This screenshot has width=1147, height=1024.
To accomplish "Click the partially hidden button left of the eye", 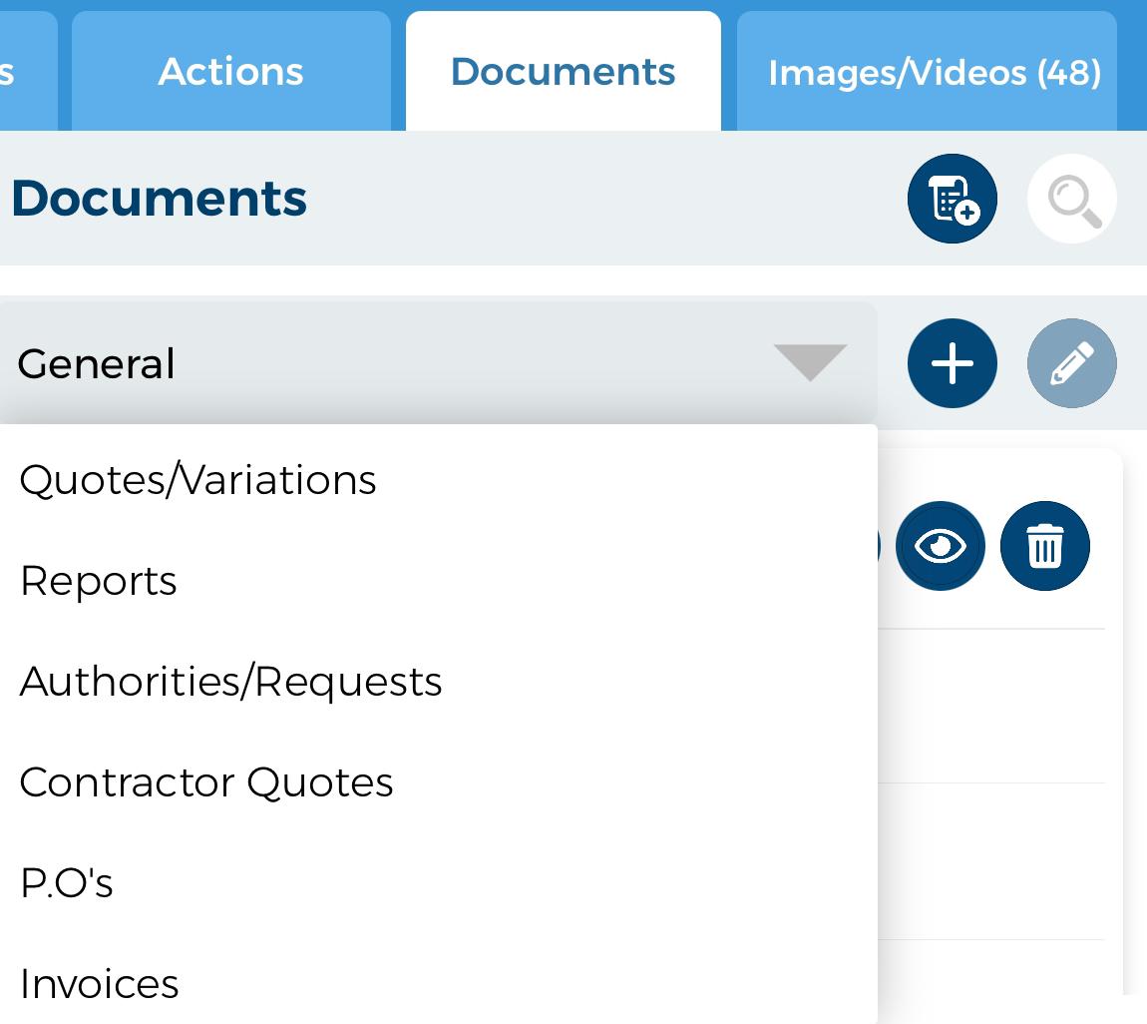I will (879, 546).
